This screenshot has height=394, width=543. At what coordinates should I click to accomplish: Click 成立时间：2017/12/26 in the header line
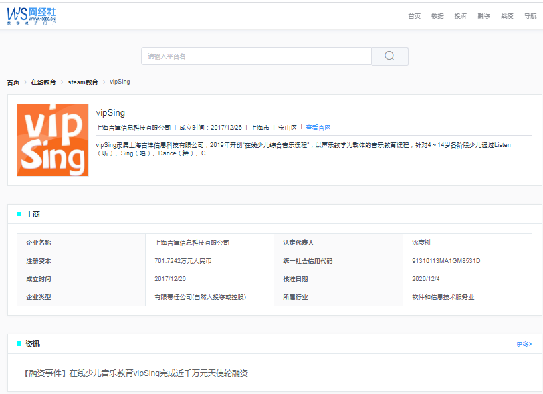click(211, 128)
